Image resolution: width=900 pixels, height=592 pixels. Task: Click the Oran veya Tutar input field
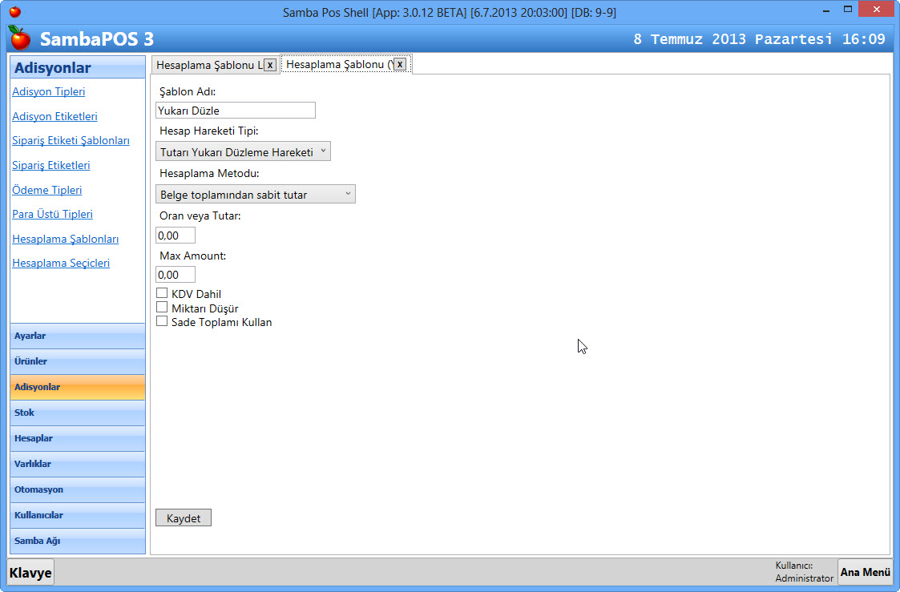tap(175, 236)
